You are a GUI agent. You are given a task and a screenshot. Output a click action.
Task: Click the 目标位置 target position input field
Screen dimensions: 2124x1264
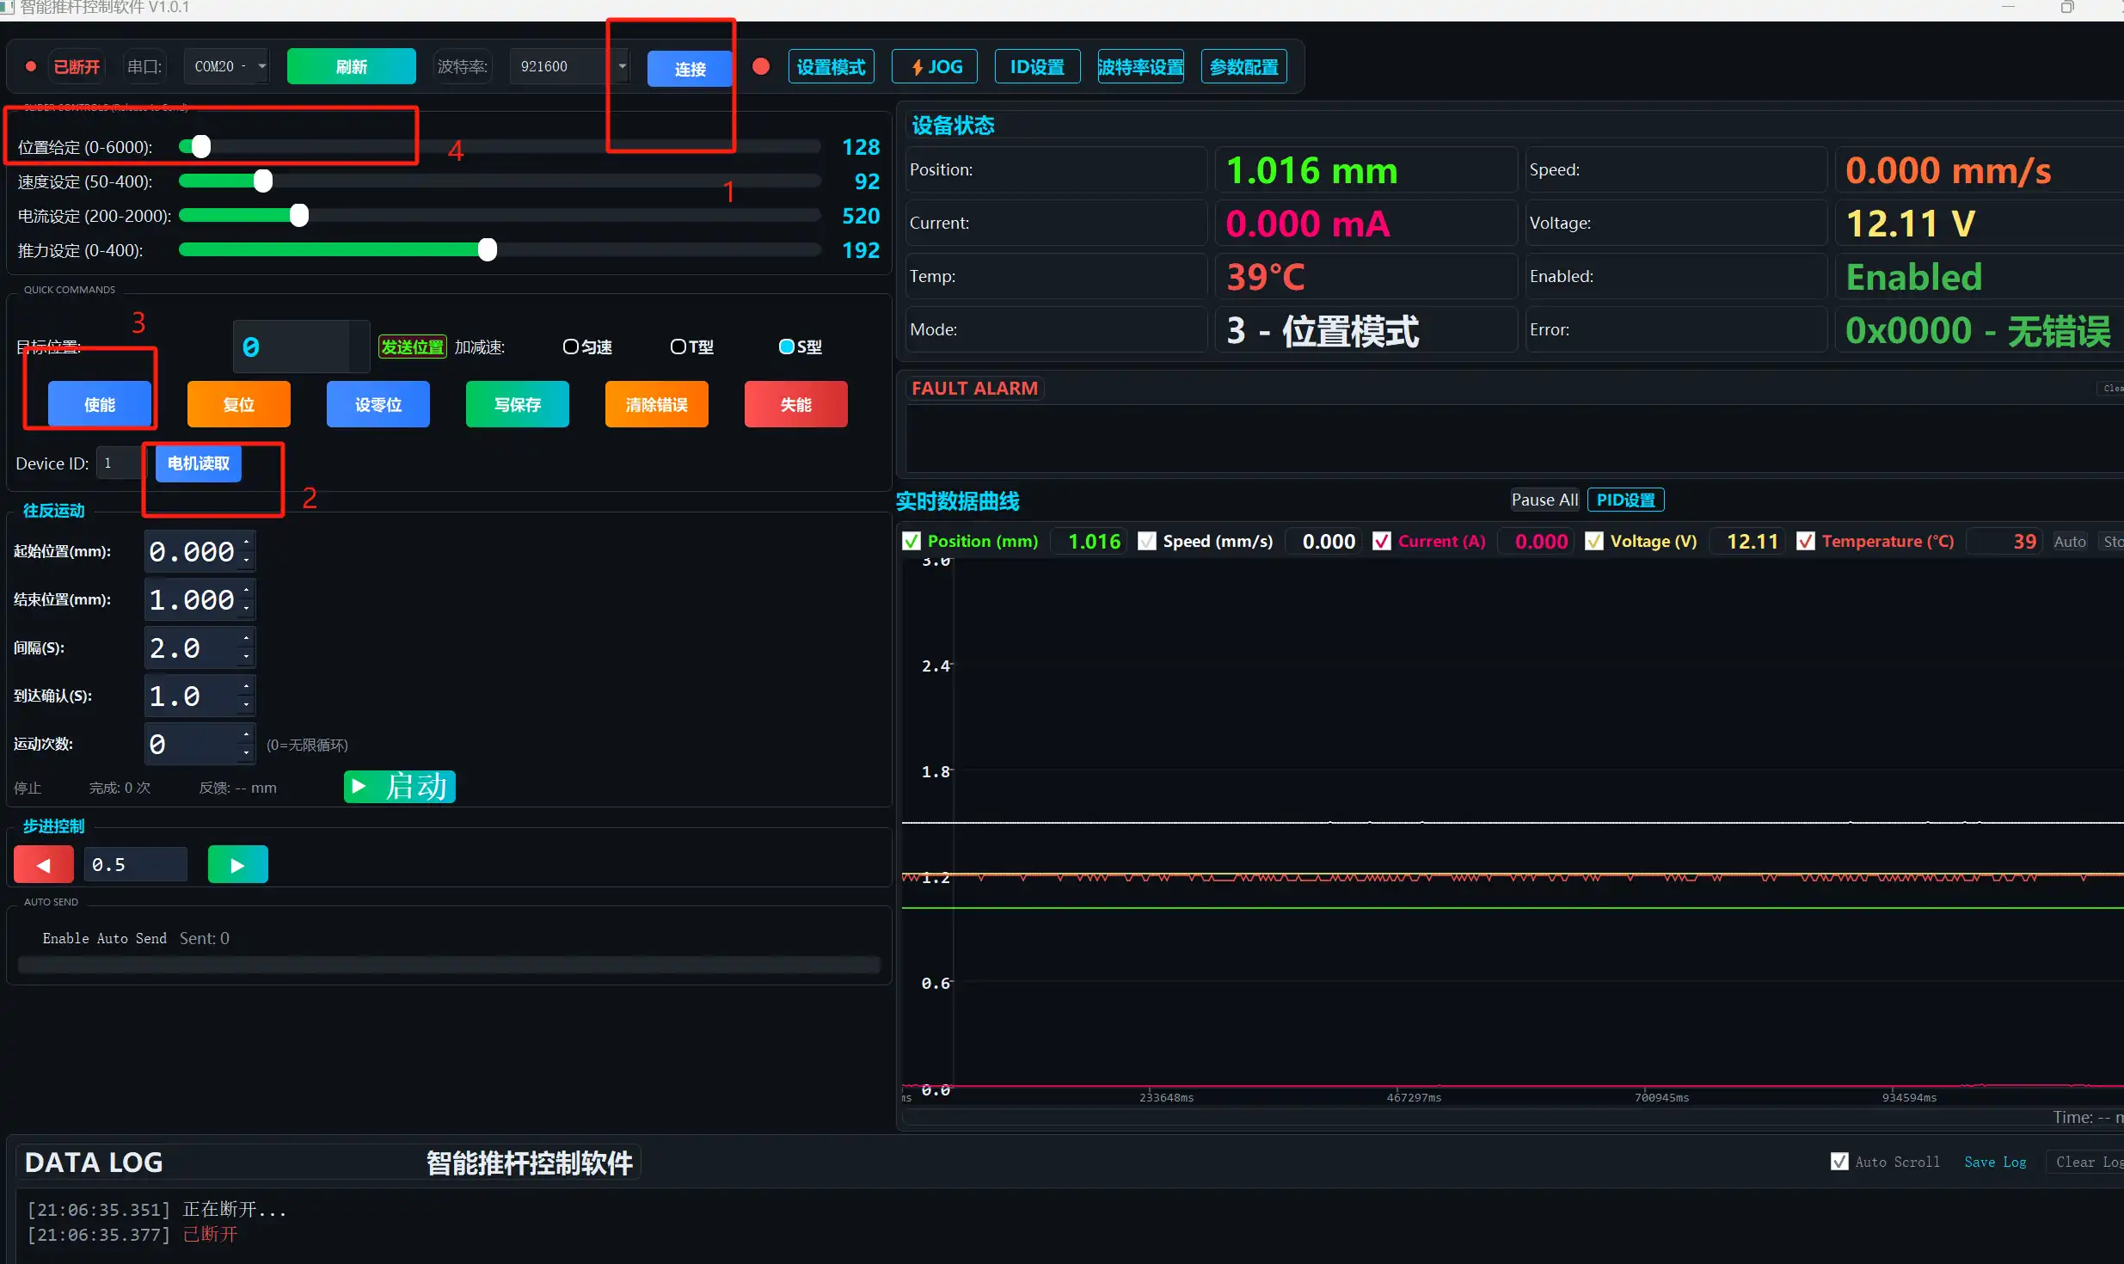[301, 347]
